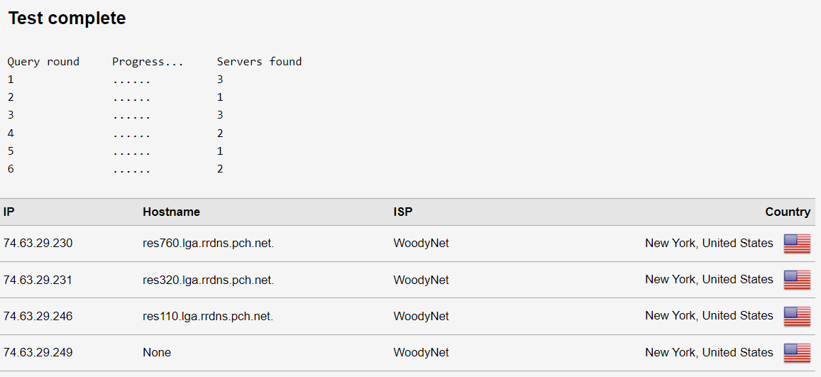The height and width of the screenshot is (377, 821).
Task: Select the ISP column header
Action: (x=402, y=212)
